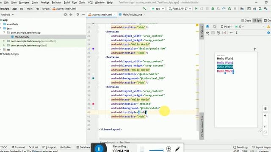Click Sync Project with Gradle Files icon
Image resolution: width=271 pixels, height=152 pixels.
(x=254, y=8)
